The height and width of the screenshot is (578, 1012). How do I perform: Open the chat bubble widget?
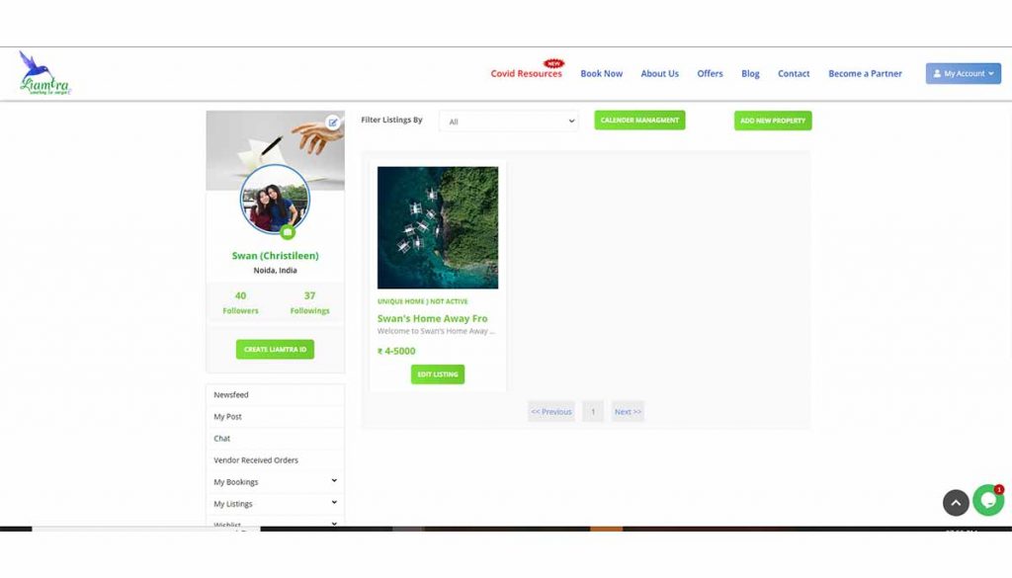click(x=988, y=501)
